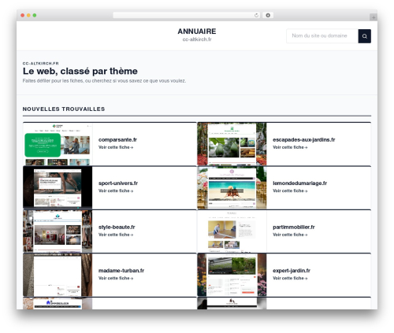Click the cc-altkirch.fr subtitle under ANNUAIRE
The height and width of the screenshot is (333, 394).
point(197,39)
